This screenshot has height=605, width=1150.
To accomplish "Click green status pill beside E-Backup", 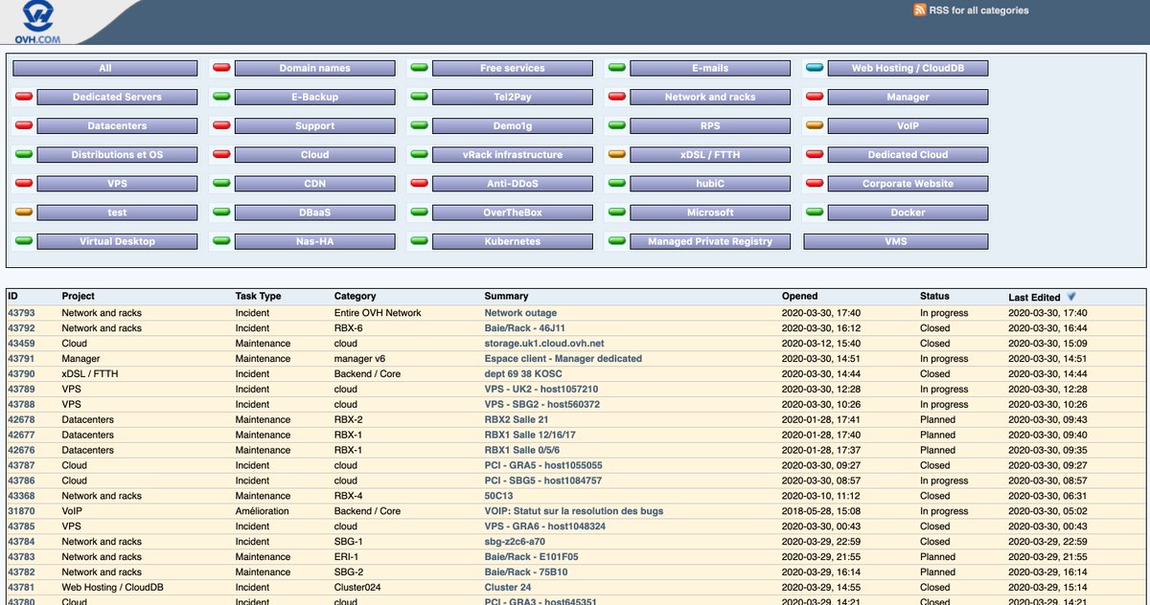I will click(221, 97).
